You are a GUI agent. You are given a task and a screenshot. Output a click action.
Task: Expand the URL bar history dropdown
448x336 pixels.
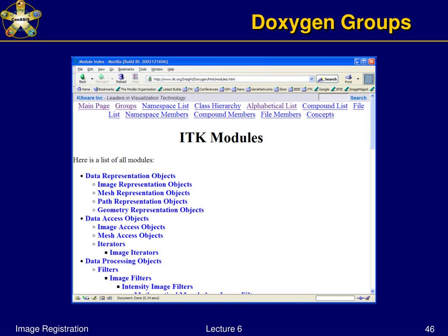311,79
